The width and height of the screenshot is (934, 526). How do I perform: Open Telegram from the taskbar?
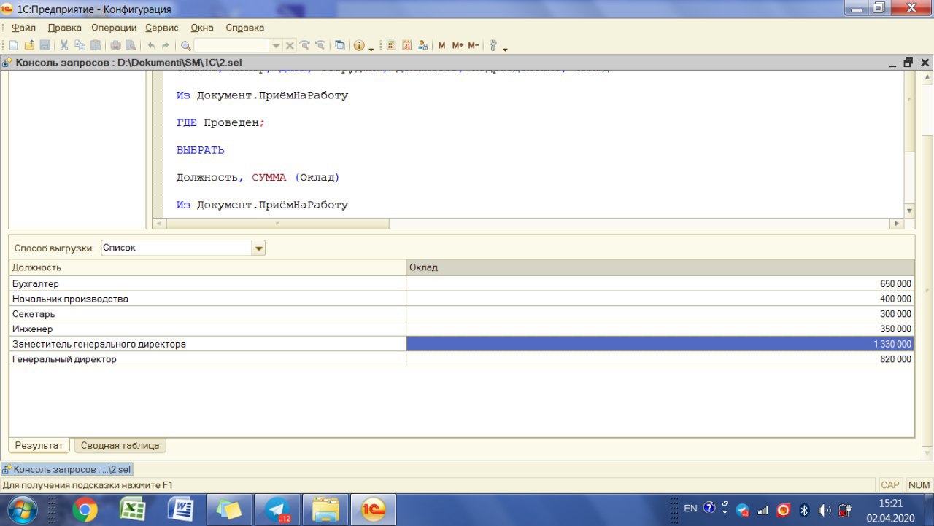coord(277,509)
